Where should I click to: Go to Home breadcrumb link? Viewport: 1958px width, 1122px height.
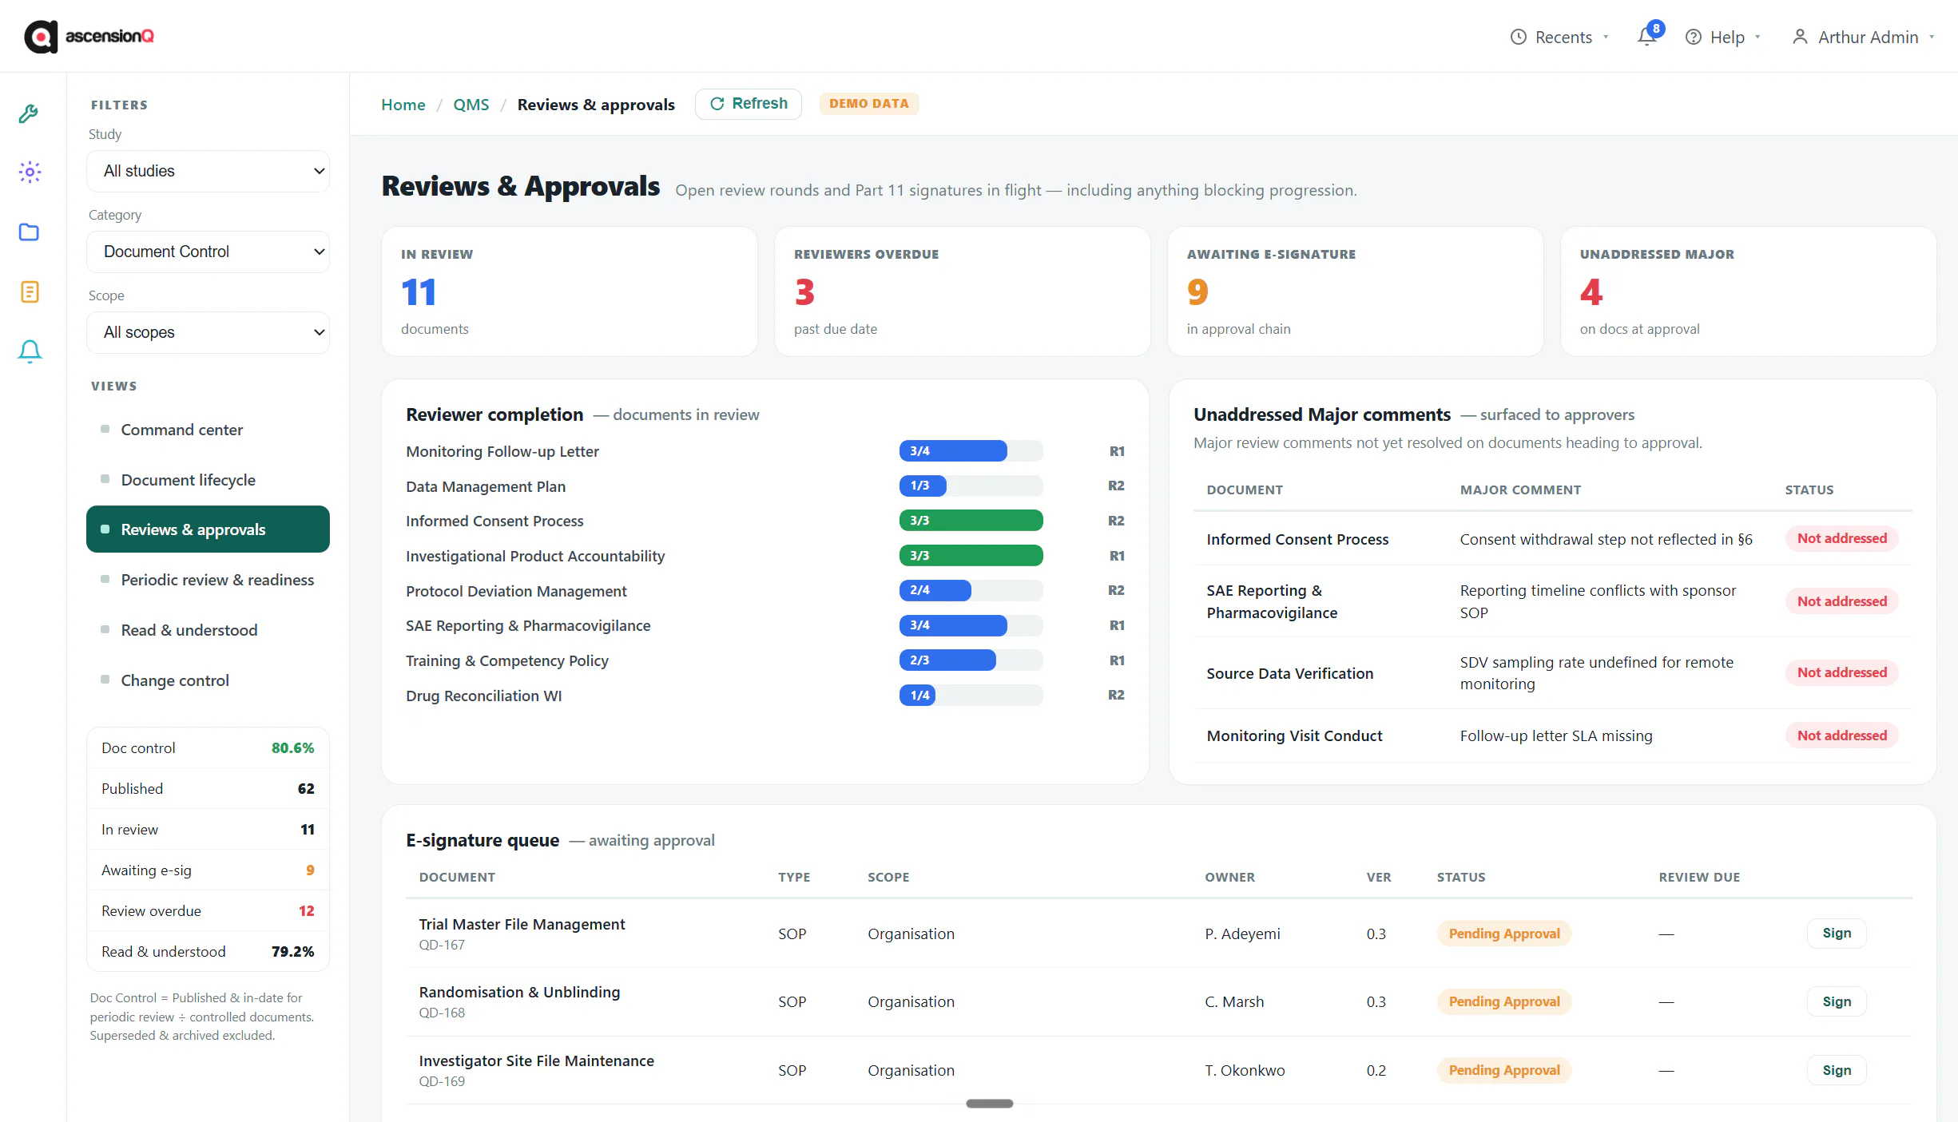coord(403,105)
